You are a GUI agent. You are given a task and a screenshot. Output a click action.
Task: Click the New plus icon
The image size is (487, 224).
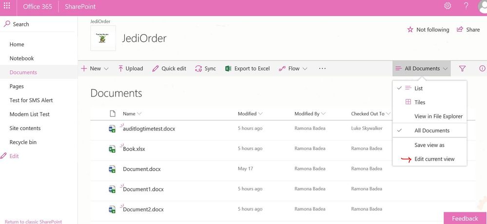(83, 69)
